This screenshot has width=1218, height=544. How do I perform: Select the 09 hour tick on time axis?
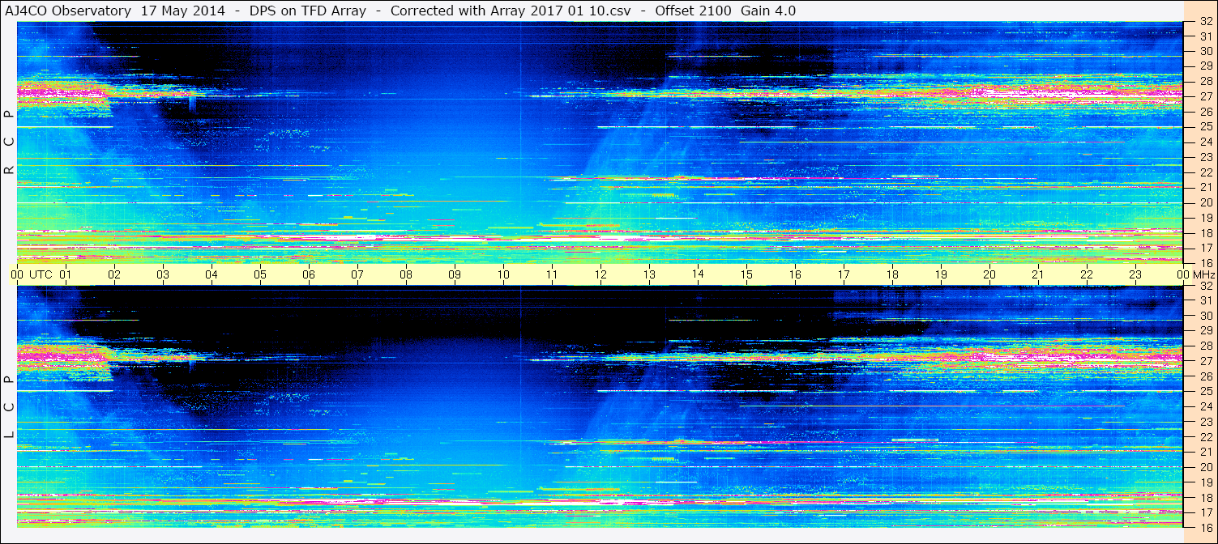coord(455,274)
